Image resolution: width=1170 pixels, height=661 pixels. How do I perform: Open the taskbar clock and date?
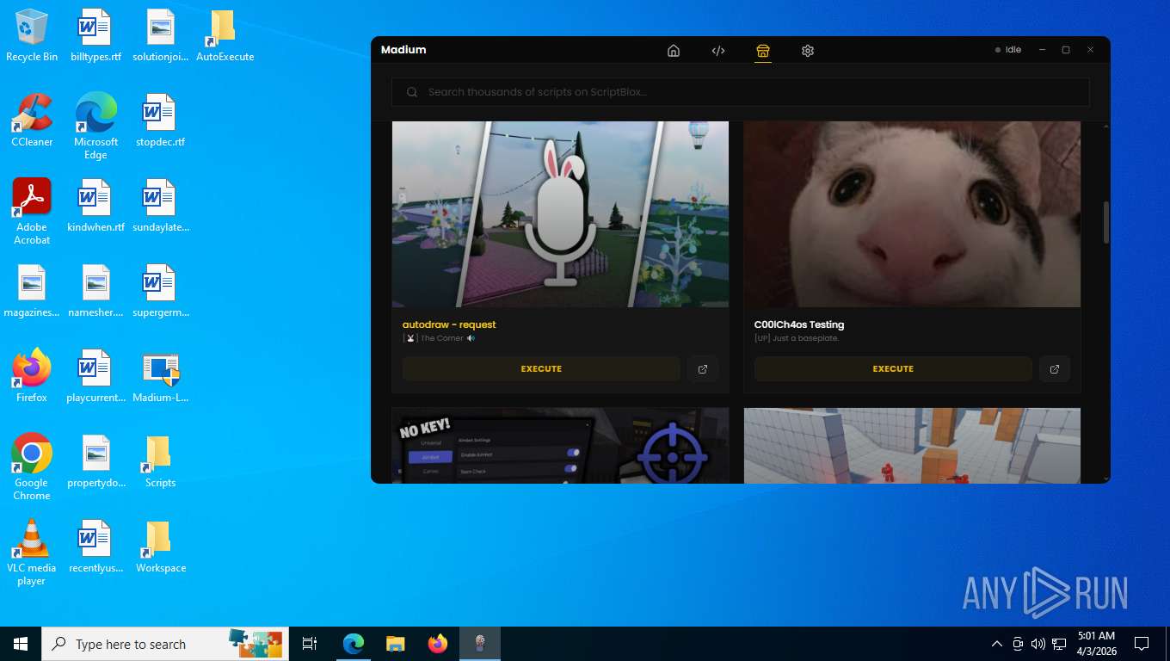point(1096,644)
